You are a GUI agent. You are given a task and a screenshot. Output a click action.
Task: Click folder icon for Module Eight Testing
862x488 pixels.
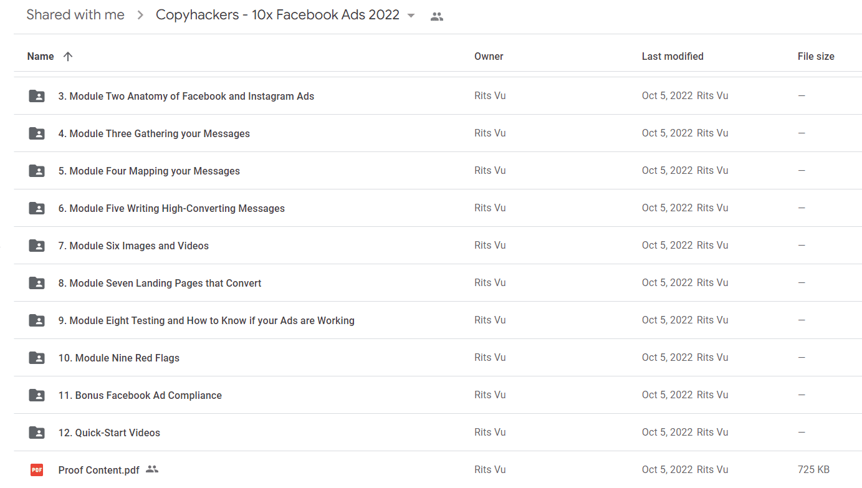click(37, 320)
